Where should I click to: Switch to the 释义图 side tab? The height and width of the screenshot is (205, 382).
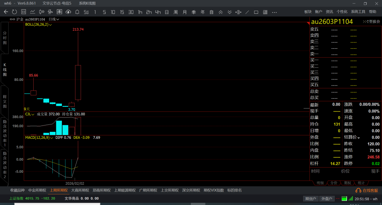[x=5, y=101]
